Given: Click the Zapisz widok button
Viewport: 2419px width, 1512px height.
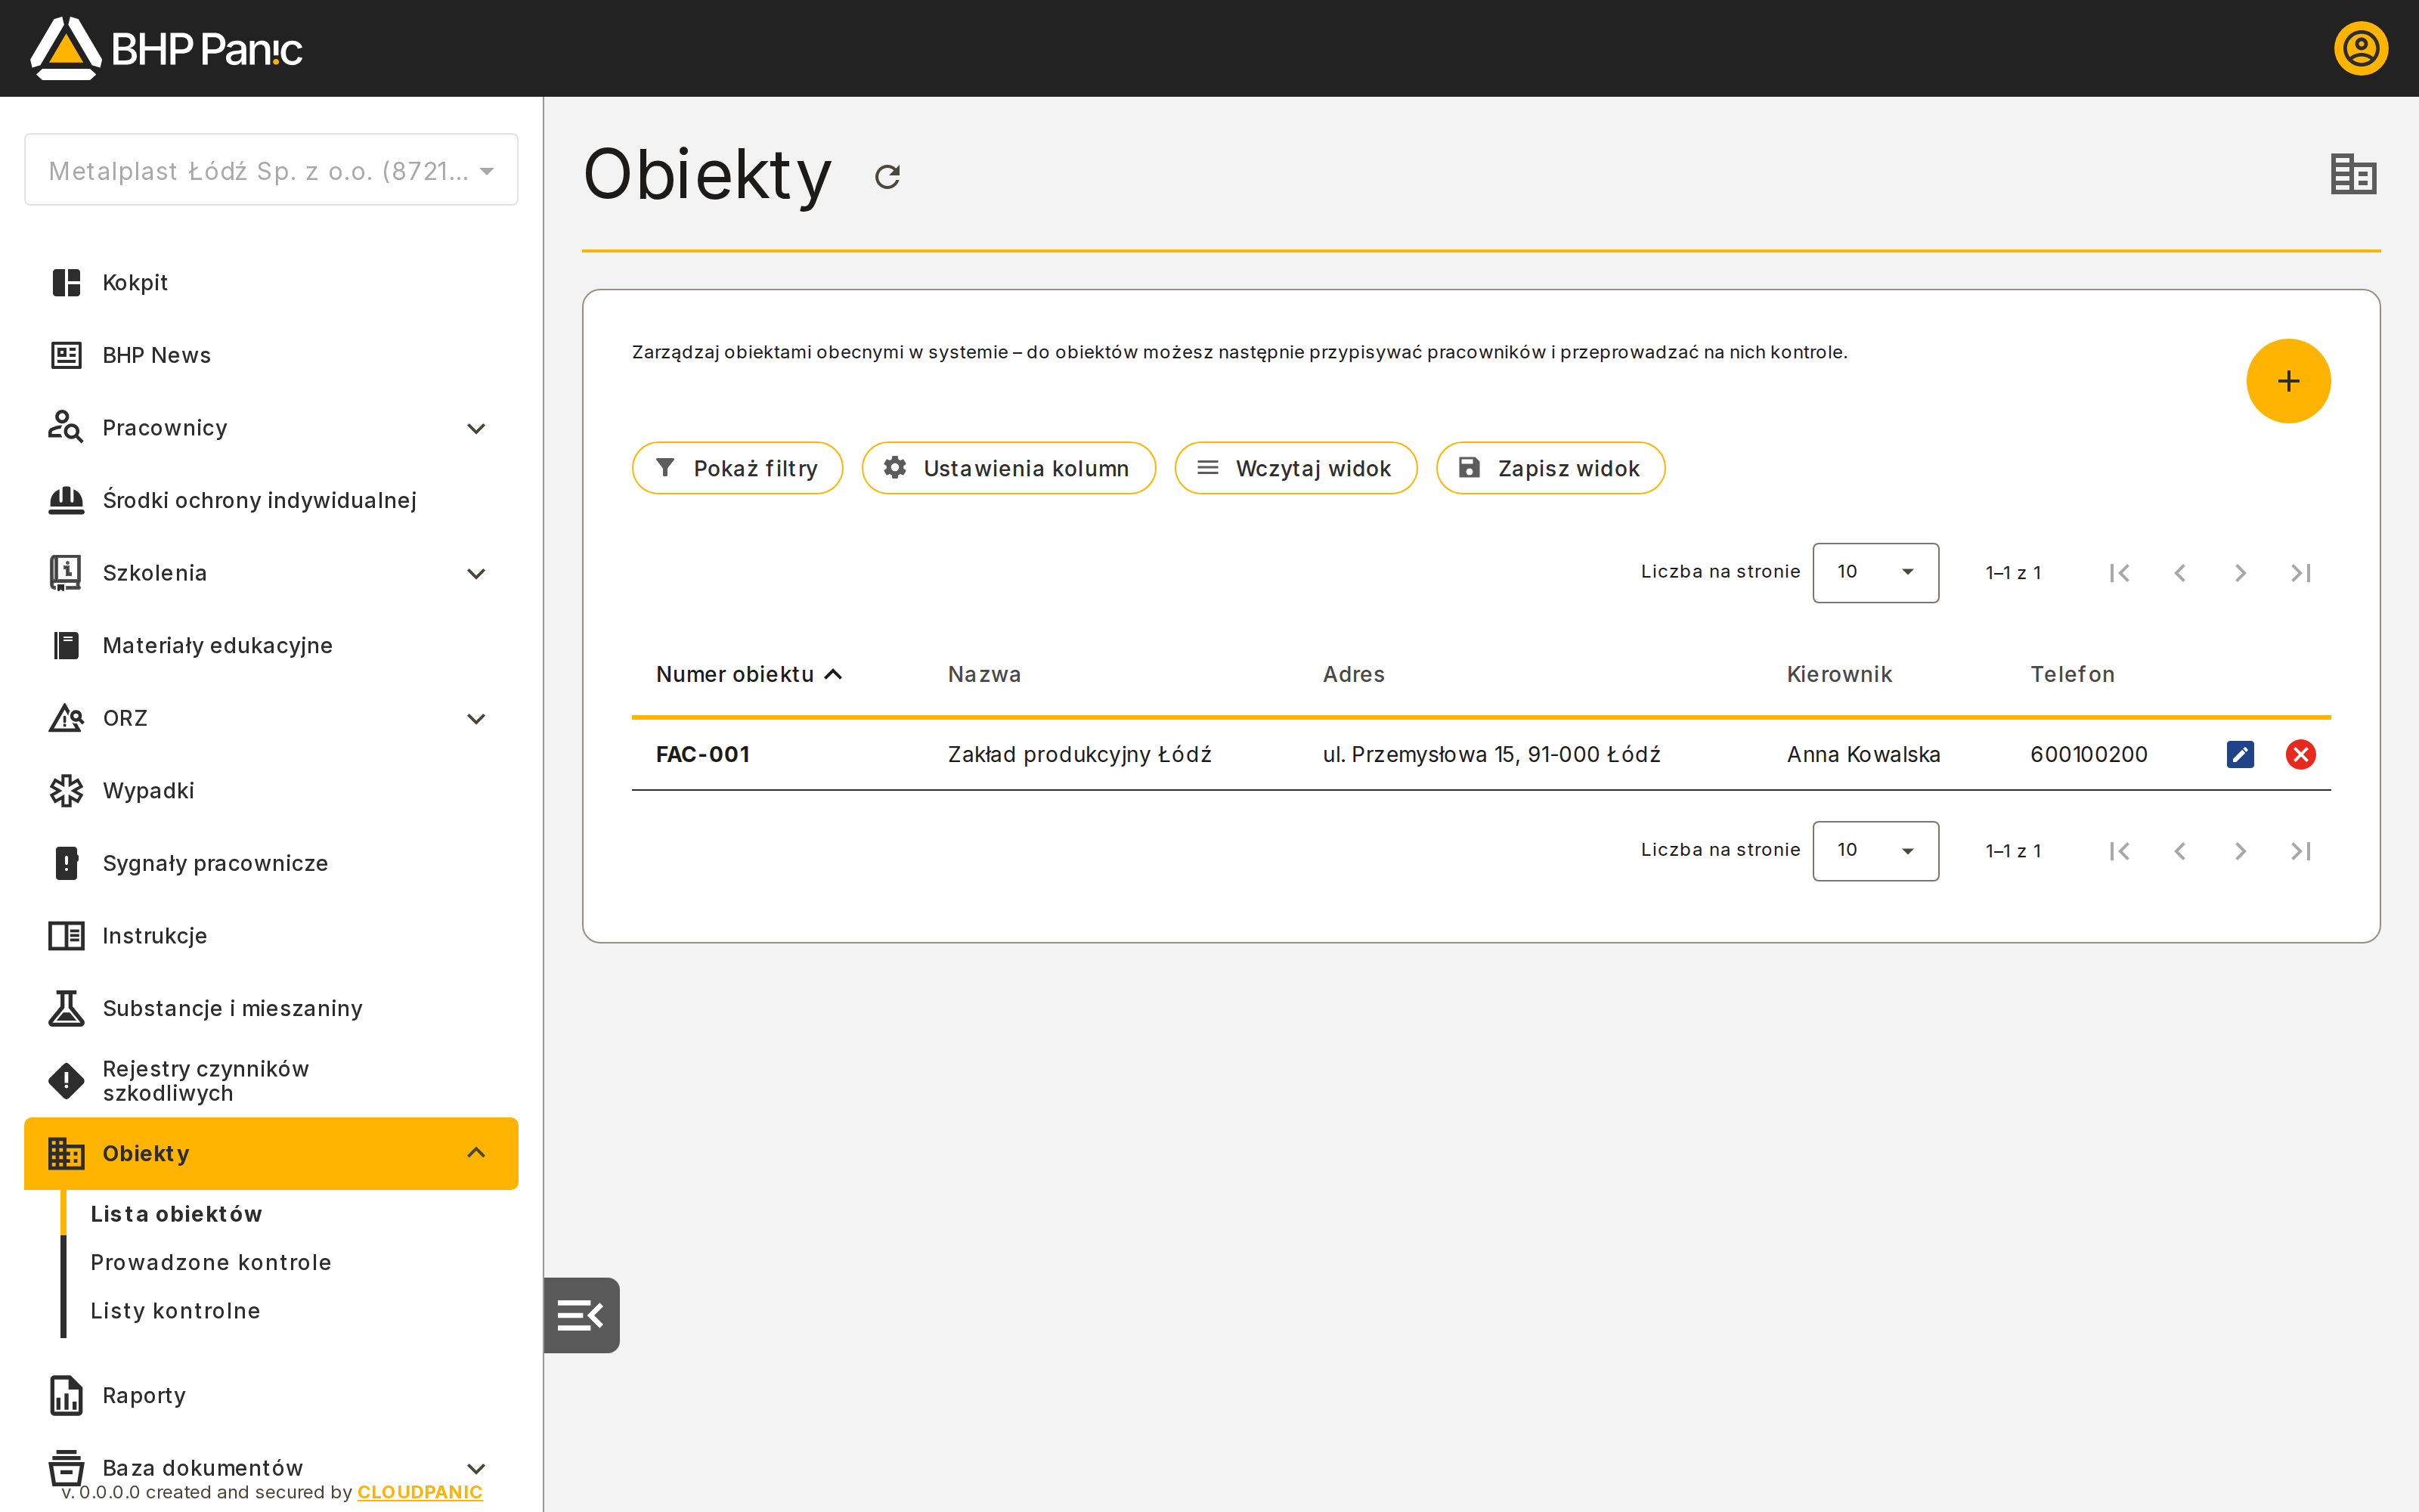Looking at the screenshot, I should (x=1550, y=468).
